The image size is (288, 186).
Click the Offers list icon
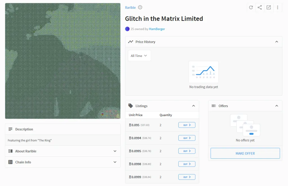214,106
